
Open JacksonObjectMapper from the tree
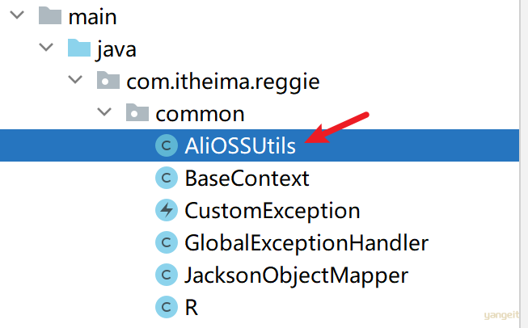pyautogui.click(x=296, y=275)
